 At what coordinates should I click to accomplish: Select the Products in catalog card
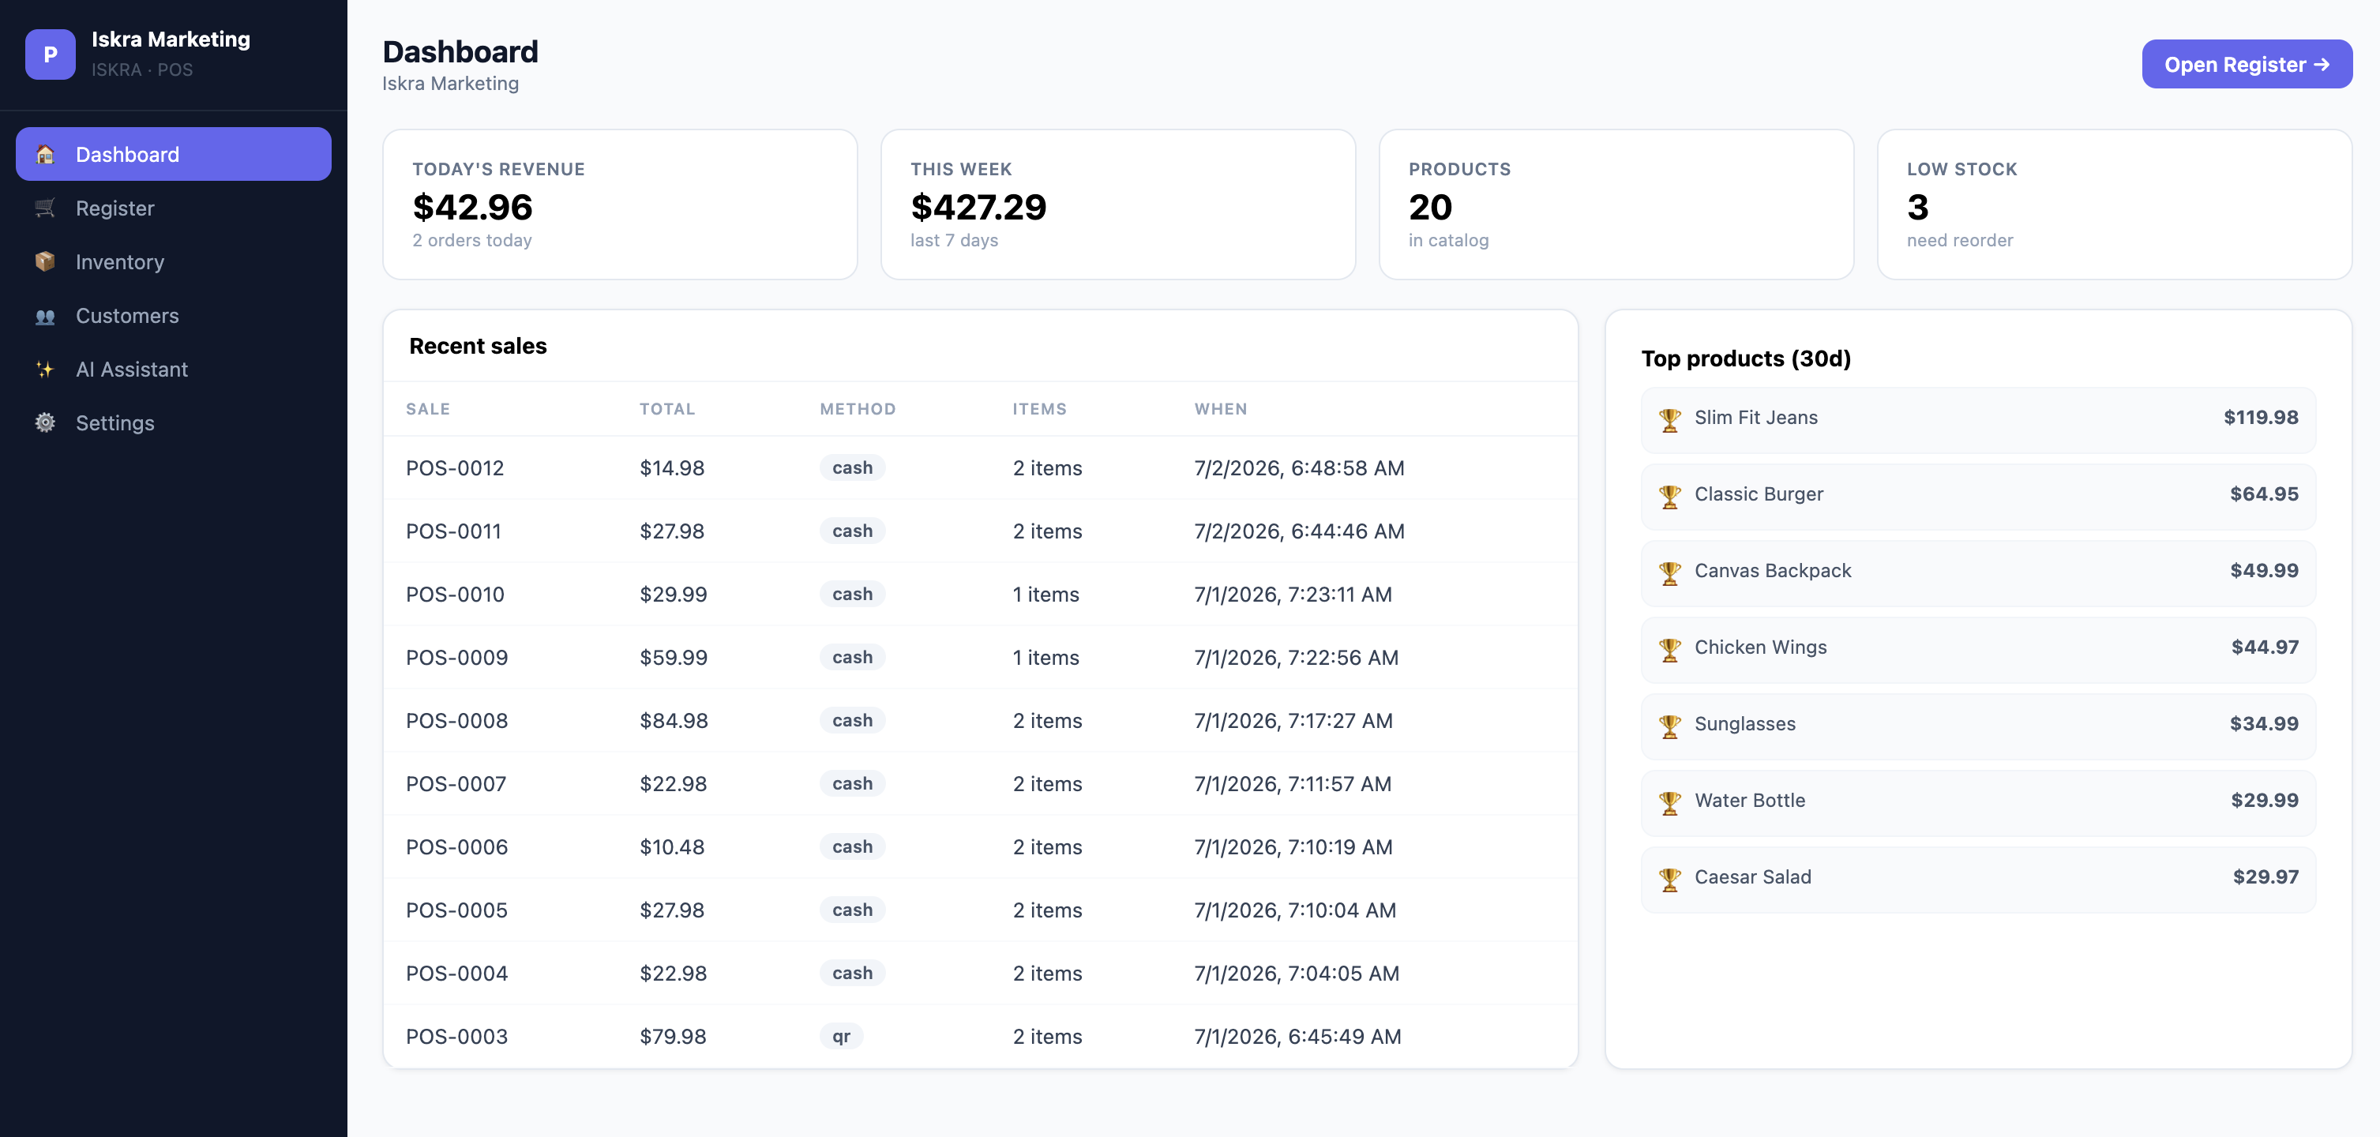(1616, 205)
